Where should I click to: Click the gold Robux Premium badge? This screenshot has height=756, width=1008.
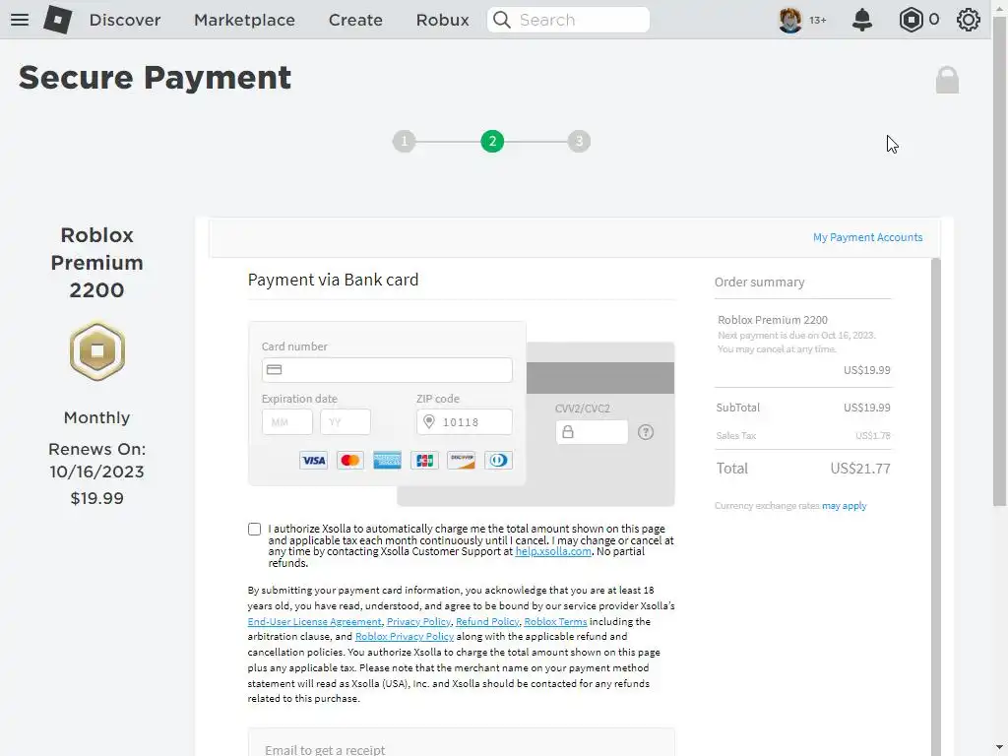point(97,351)
